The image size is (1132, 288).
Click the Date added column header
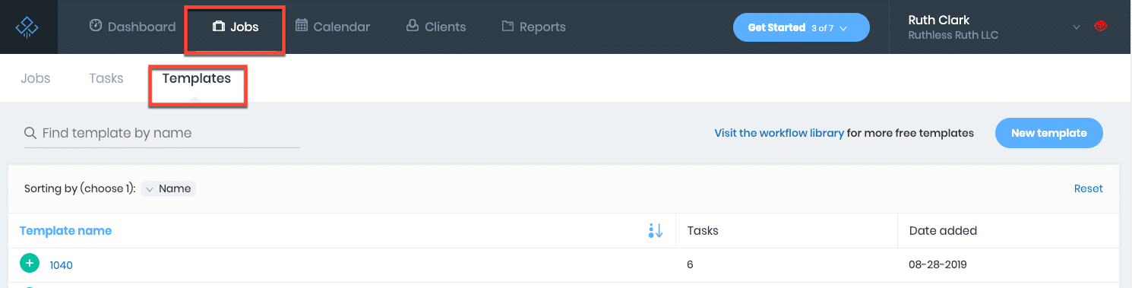point(943,230)
